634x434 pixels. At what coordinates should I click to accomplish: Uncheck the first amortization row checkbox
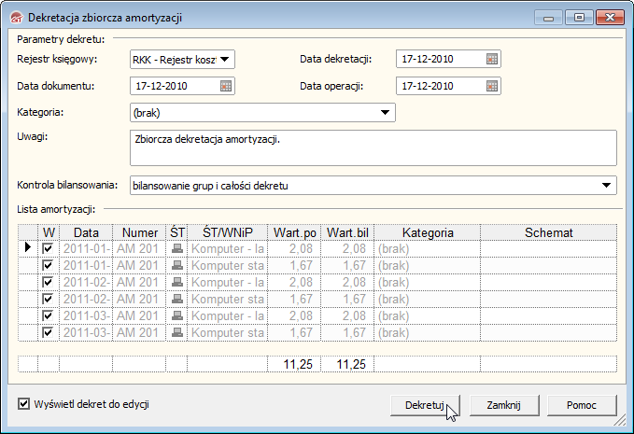(49, 248)
